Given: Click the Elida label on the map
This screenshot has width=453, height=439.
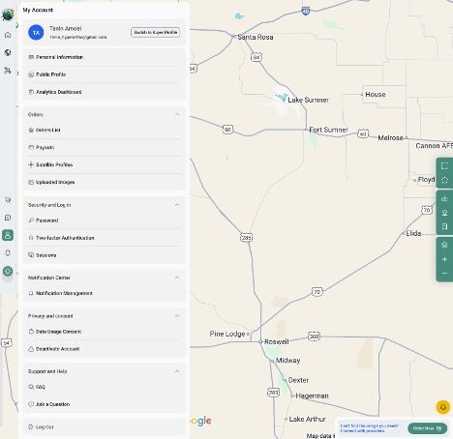Looking at the screenshot, I should (x=413, y=233).
